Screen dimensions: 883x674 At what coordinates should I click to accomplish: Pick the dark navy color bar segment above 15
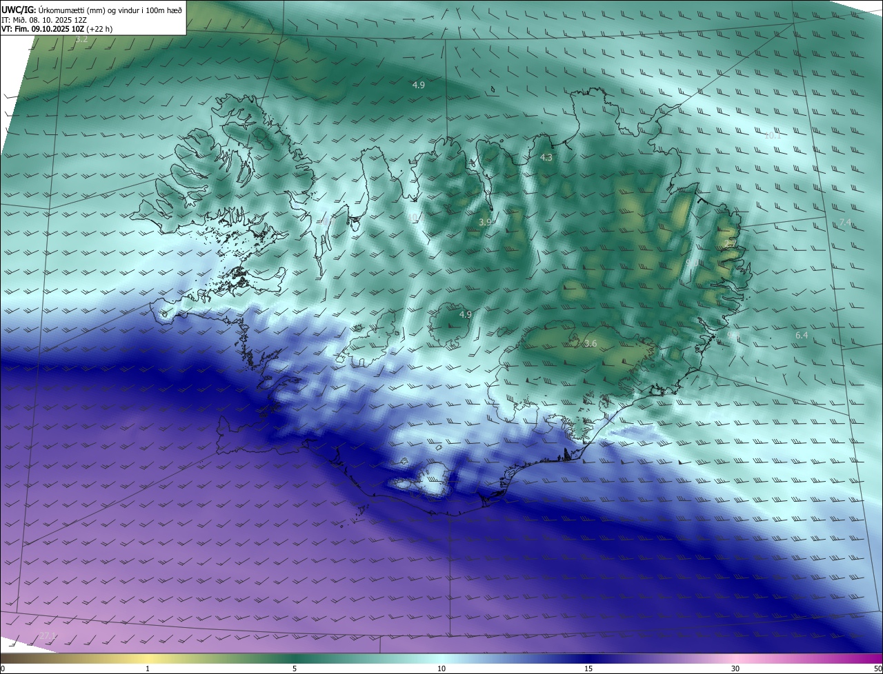tap(588, 658)
